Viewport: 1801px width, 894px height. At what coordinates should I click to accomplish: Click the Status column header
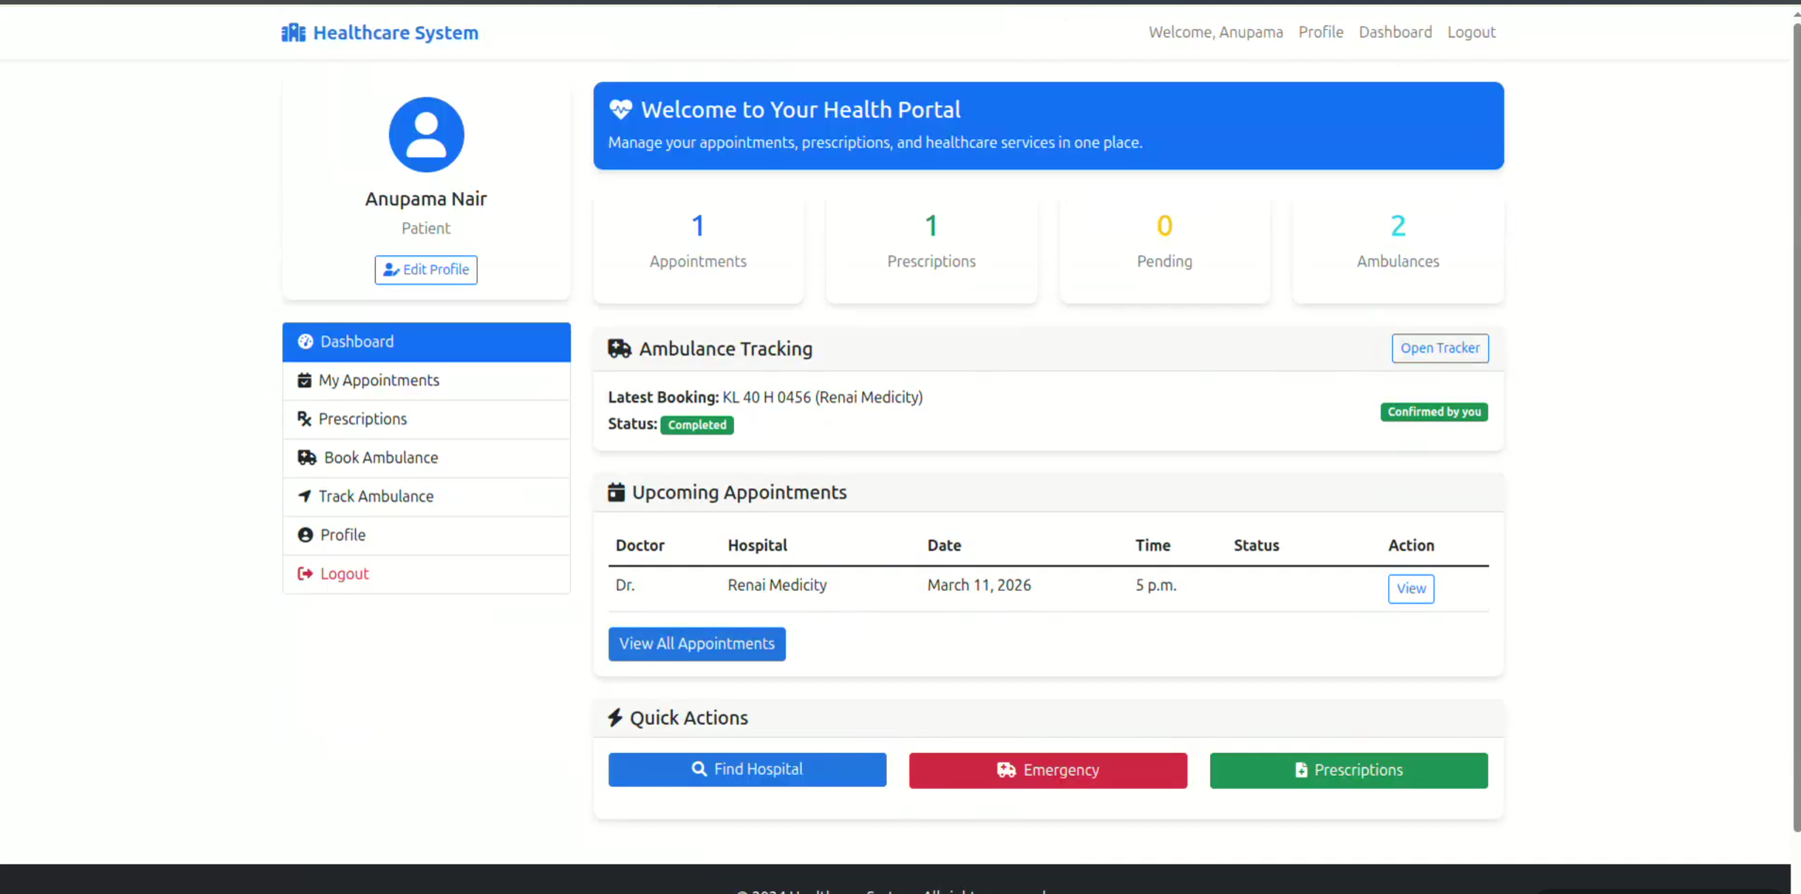[1256, 545]
